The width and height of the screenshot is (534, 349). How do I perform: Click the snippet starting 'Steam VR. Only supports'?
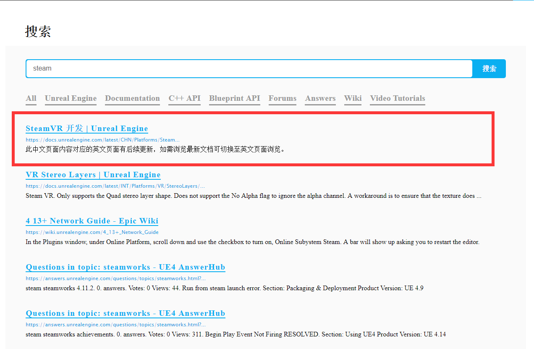(253, 196)
